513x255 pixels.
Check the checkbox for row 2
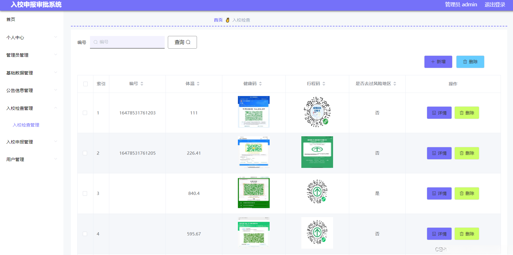(85, 153)
